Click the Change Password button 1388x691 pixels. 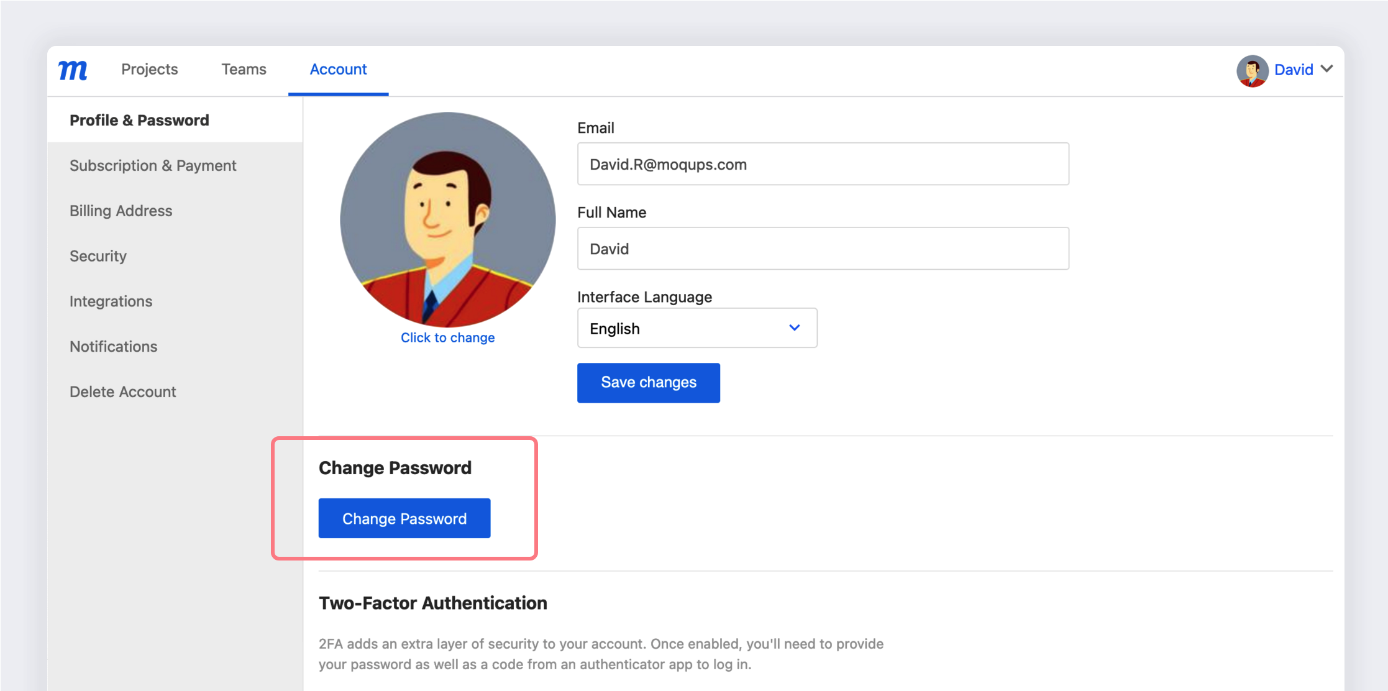[404, 518]
